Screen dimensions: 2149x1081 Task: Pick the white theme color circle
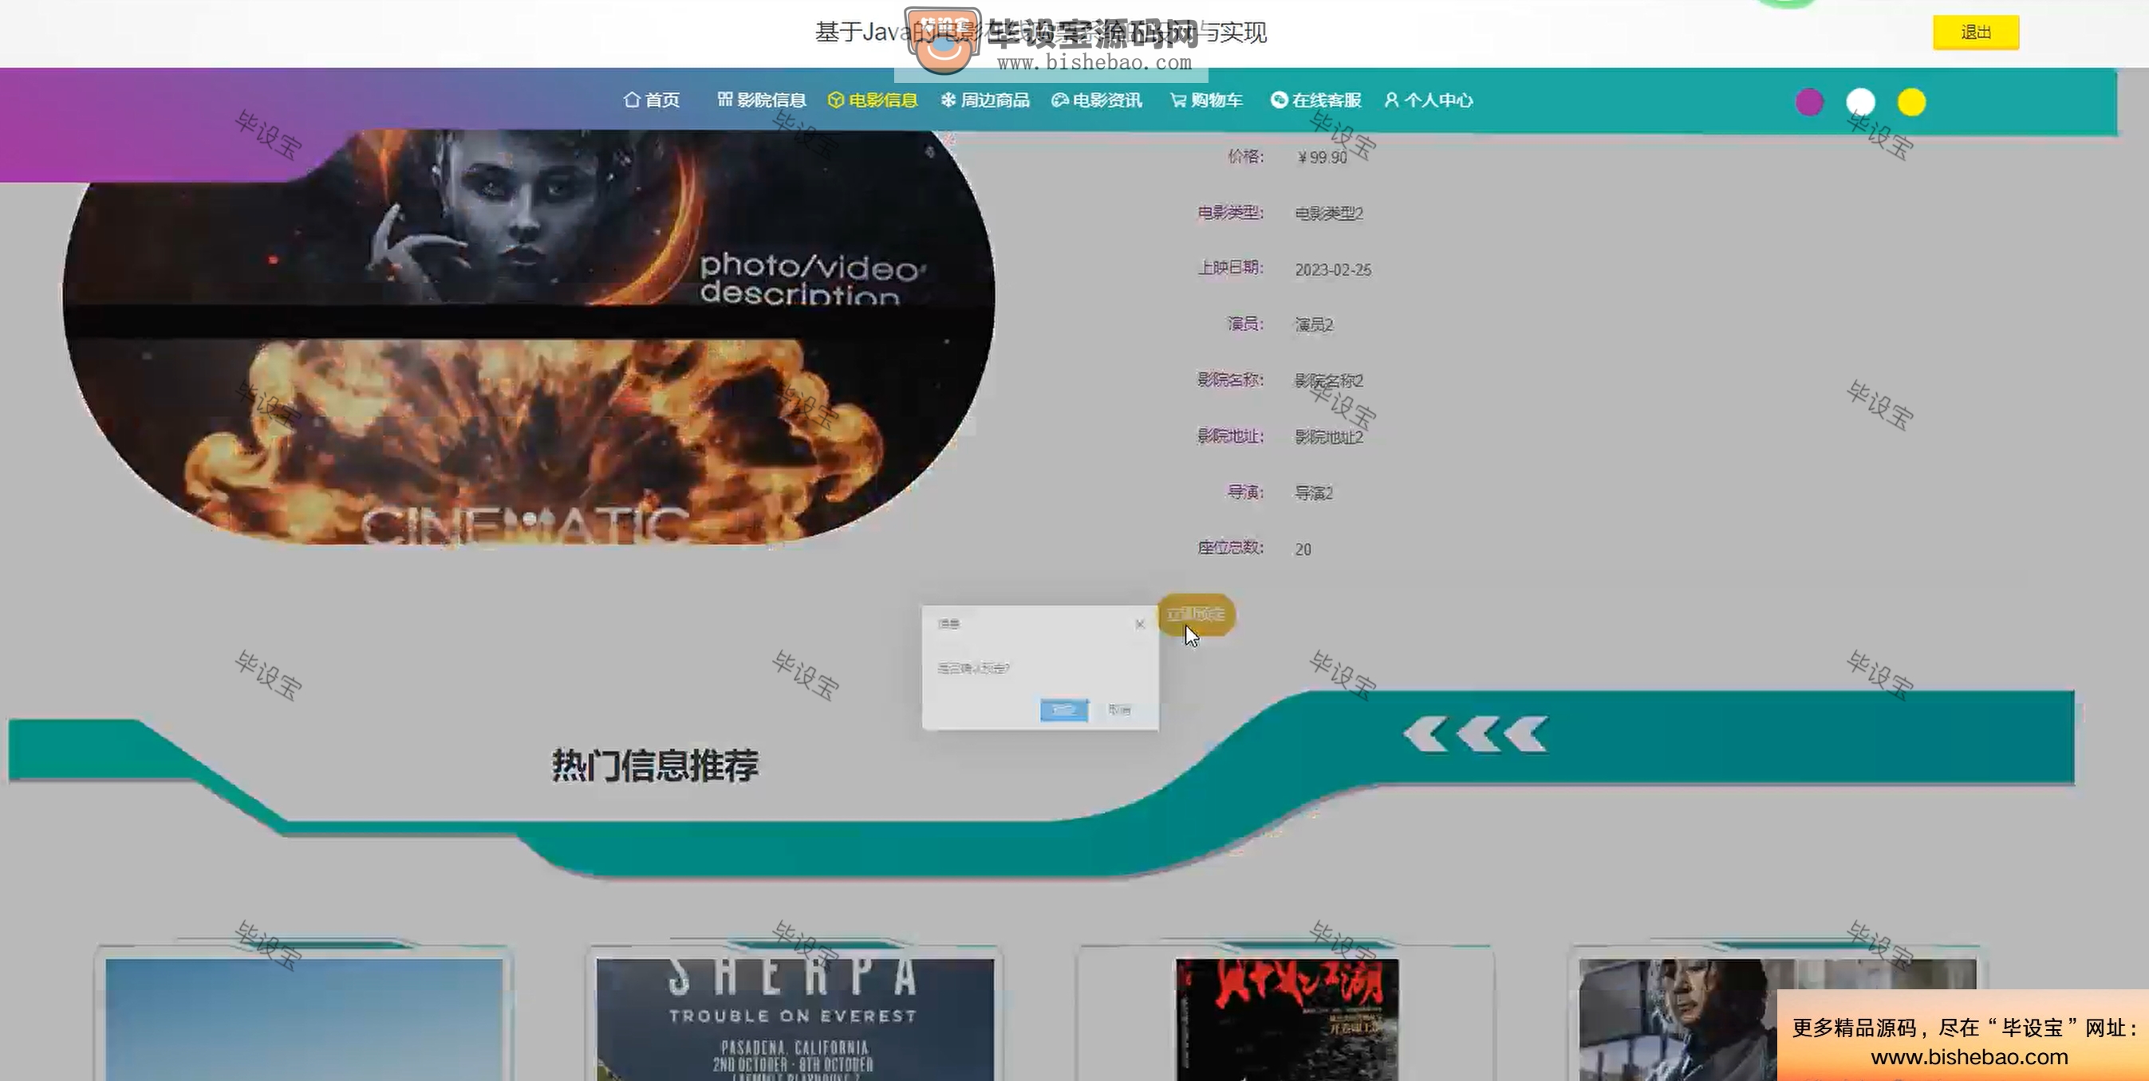click(x=1860, y=103)
